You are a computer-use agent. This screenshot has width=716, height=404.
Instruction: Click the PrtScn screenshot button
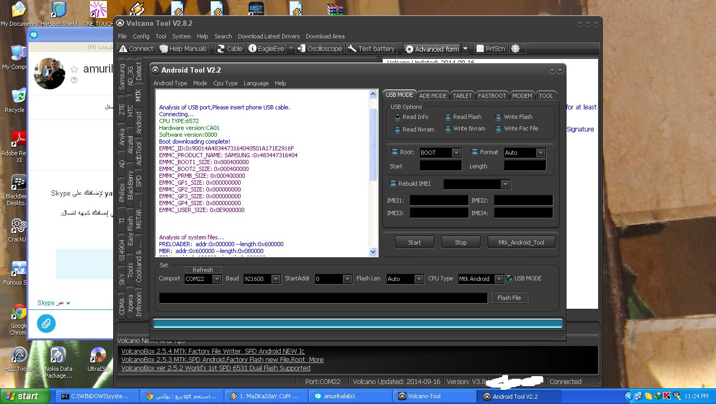(x=491, y=48)
